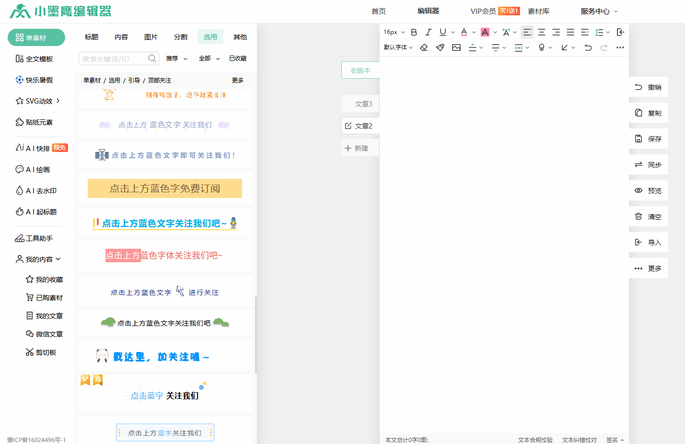Open 剪切板 in the sidebar
The width and height of the screenshot is (685, 444).
click(41, 352)
